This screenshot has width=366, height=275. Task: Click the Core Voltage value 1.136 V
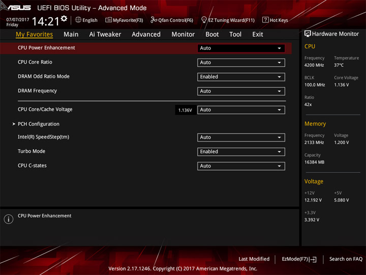pyautogui.click(x=342, y=85)
